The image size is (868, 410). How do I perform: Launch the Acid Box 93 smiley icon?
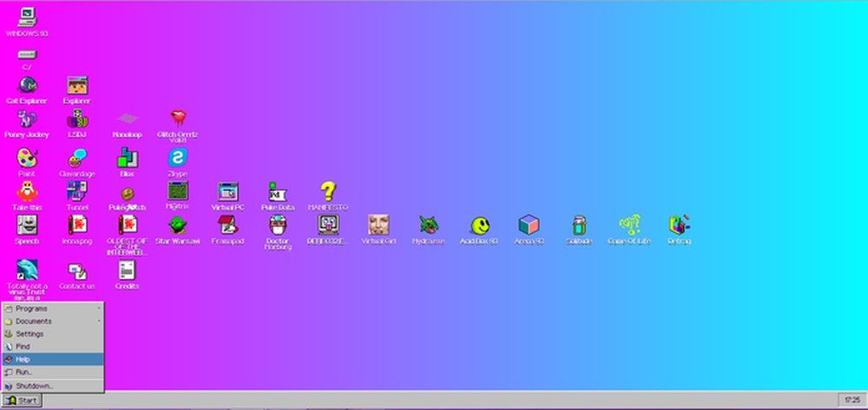click(479, 225)
